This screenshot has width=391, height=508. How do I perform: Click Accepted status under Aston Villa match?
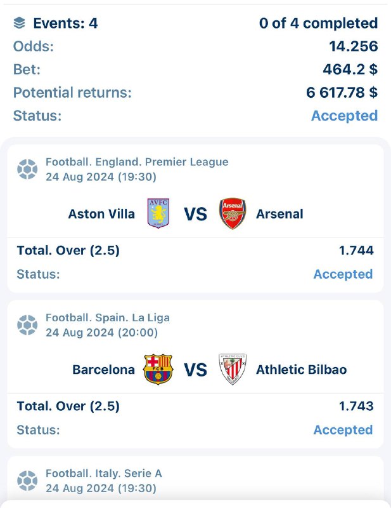click(343, 274)
